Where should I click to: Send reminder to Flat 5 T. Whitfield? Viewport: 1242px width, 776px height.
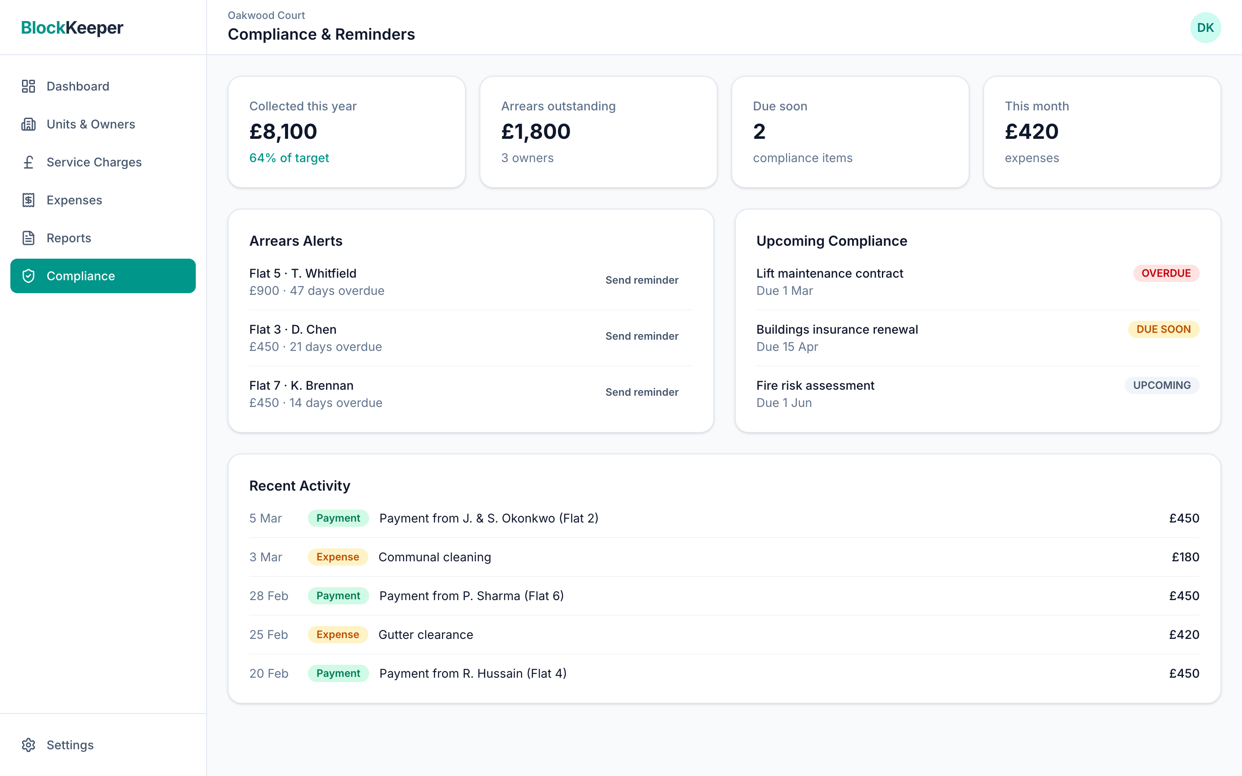pyautogui.click(x=642, y=280)
